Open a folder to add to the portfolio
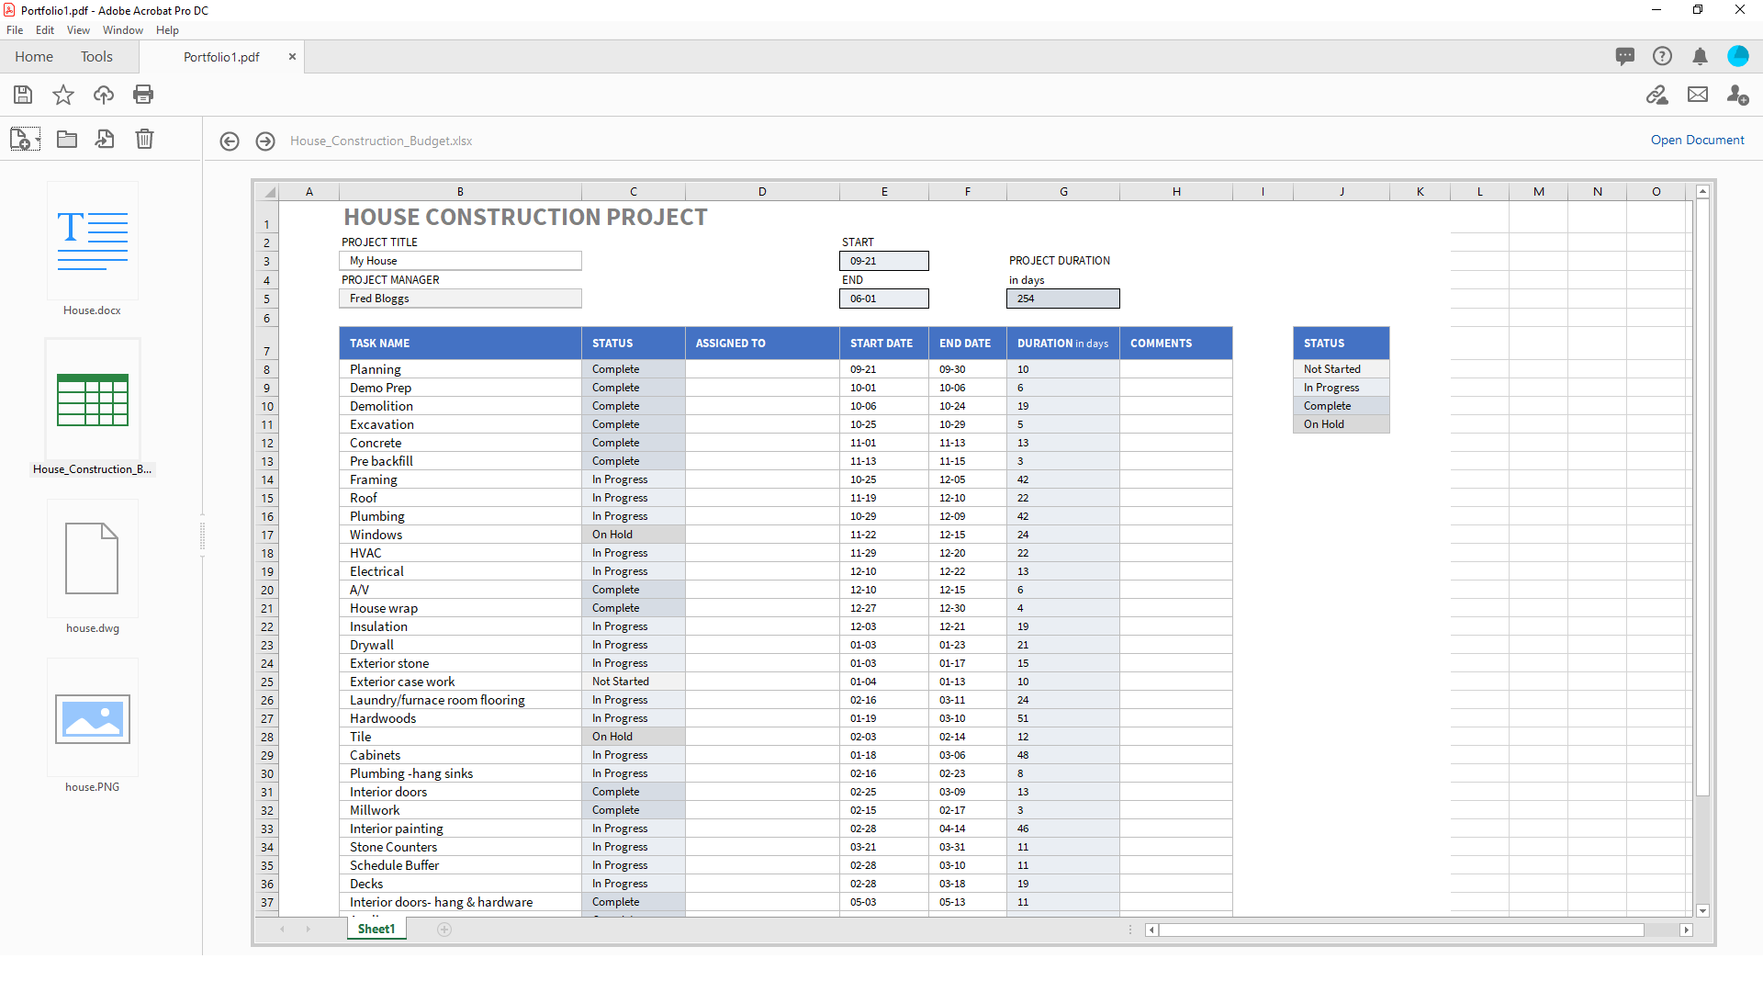Image resolution: width=1763 pixels, height=992 pixels. click(x=66, y=139)
